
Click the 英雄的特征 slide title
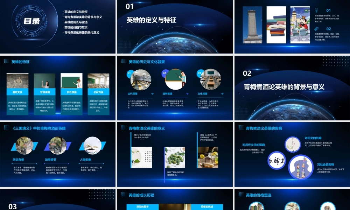(x=21, y=62)
